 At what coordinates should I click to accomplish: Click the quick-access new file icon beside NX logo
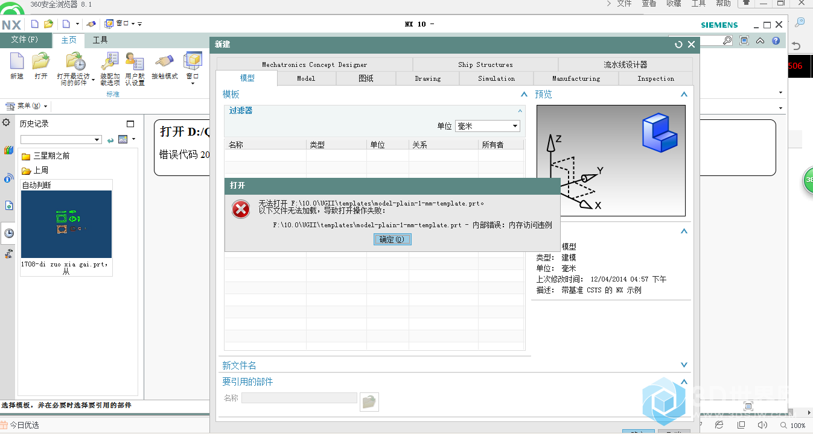34,24
